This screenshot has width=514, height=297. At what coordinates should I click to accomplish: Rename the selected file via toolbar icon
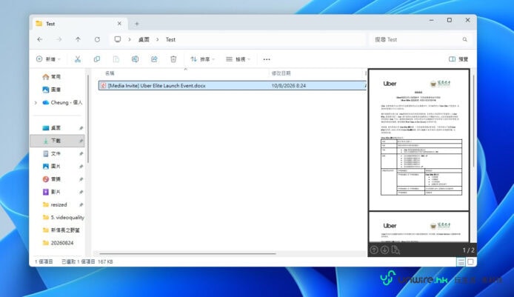tap(135, 59)
